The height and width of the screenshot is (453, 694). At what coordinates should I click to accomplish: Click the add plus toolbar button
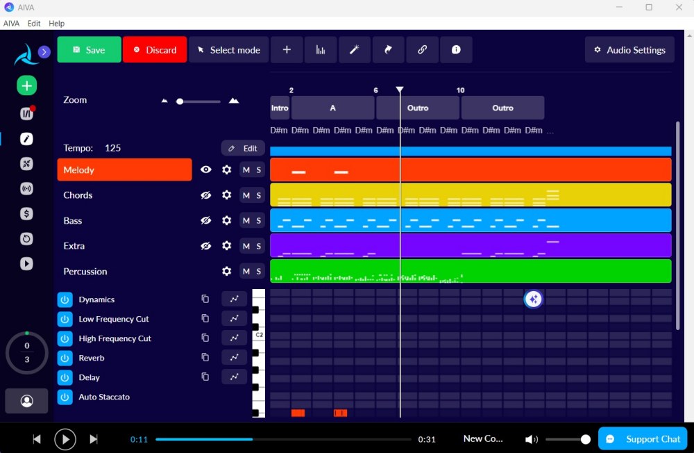click(287, 49)
